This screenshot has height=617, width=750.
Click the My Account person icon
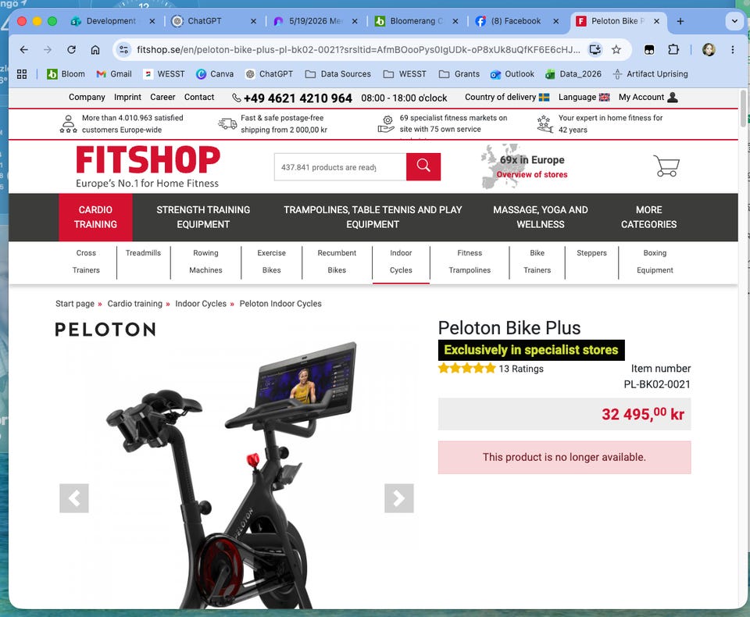(x=672, y=98)
